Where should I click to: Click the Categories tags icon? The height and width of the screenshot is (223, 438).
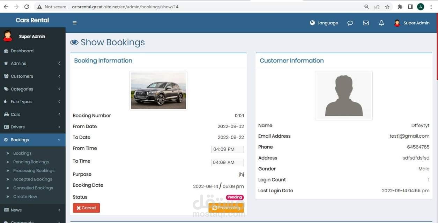(6, 89)
